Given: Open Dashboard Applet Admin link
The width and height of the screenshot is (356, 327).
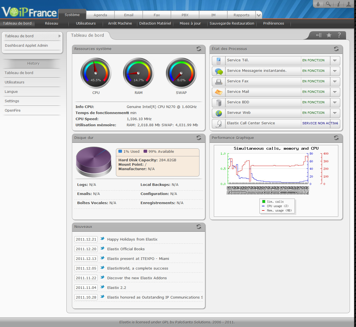Looking at the screenshot, I should pyautogui.click(x=26, y=46).
